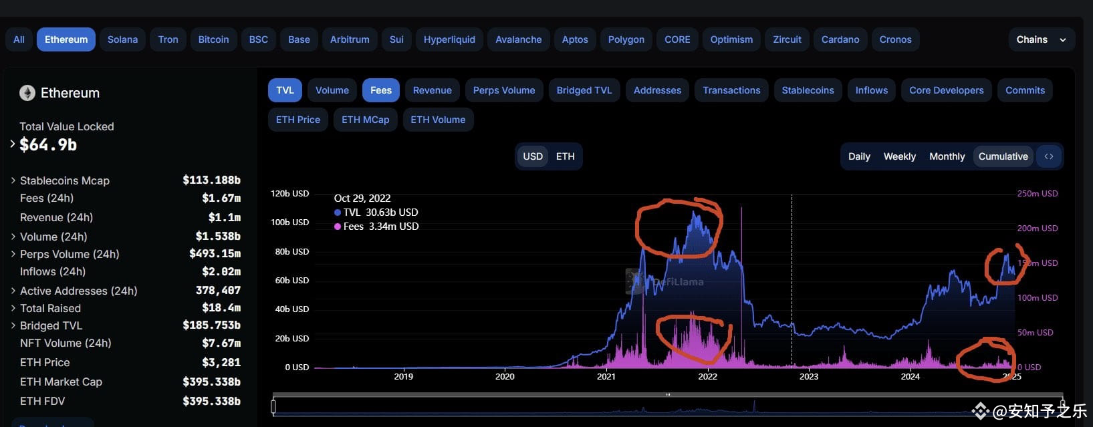1093x427 pixels.
Task: Click the right handle of range slider
Action: coord(1062,406)
